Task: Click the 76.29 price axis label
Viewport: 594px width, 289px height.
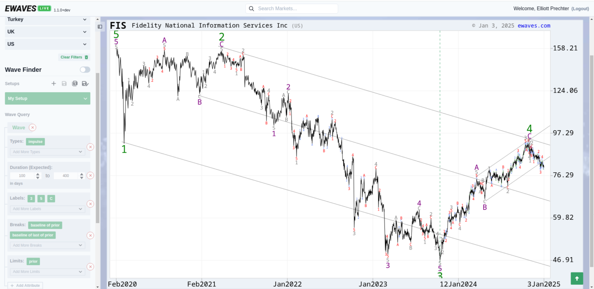Action: (563, 175)
